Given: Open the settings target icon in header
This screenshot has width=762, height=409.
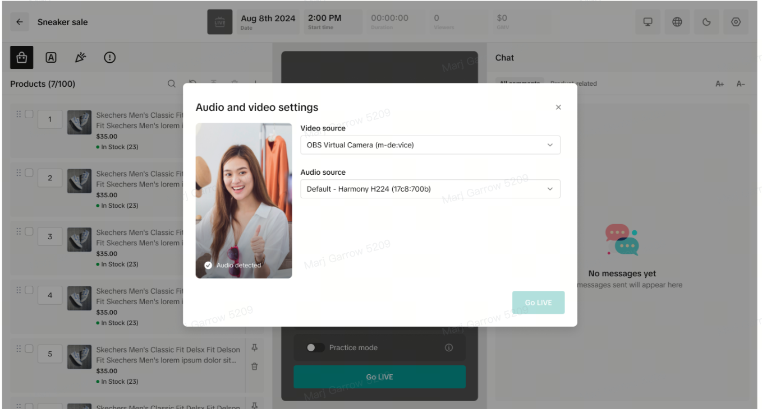Looking at the screenshot, I should [x=736, y=22].
